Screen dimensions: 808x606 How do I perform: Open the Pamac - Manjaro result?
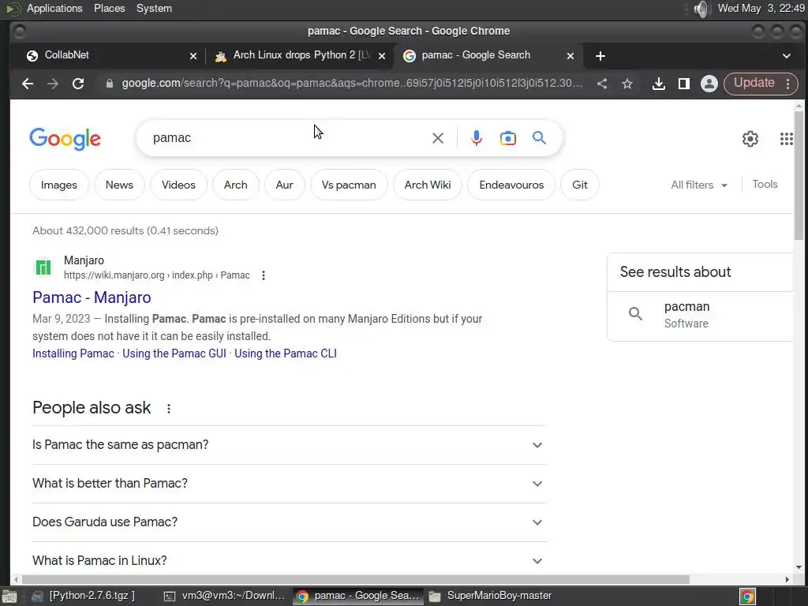92,297
